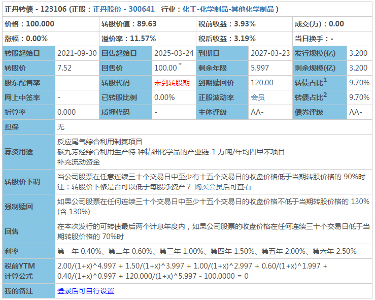Select the line 补充流动资金
The height and width of the screenshot is (300, 375).
pyautogui.click(x=79, y=162)
